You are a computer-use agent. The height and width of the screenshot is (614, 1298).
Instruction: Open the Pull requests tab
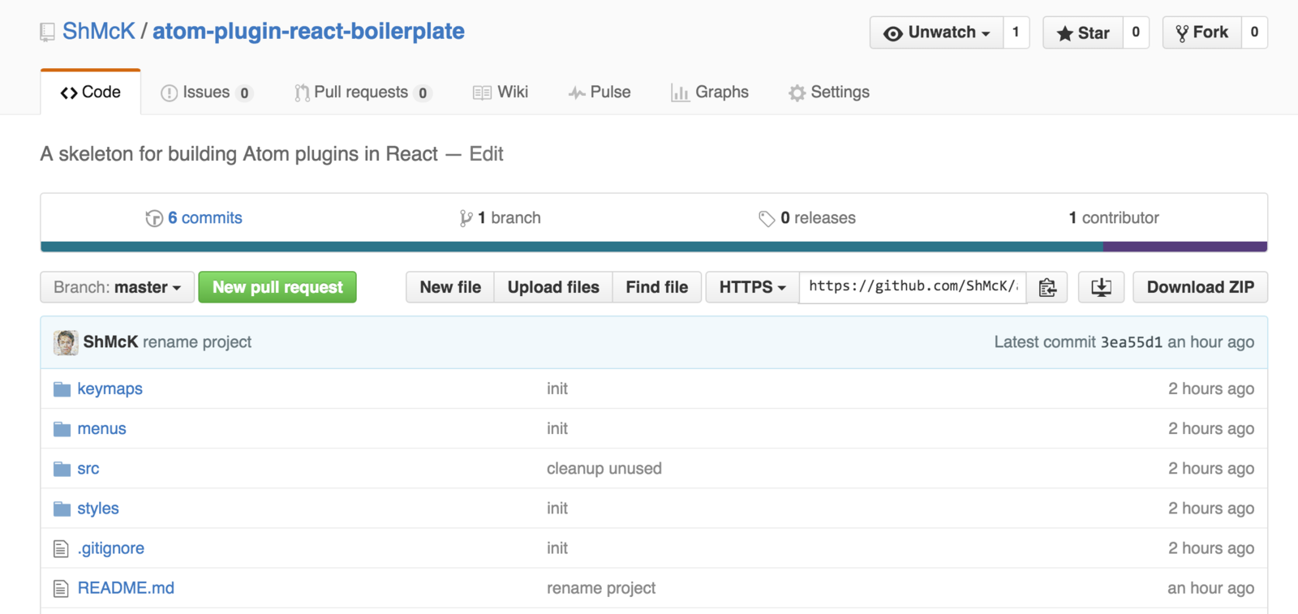point(363,92)
